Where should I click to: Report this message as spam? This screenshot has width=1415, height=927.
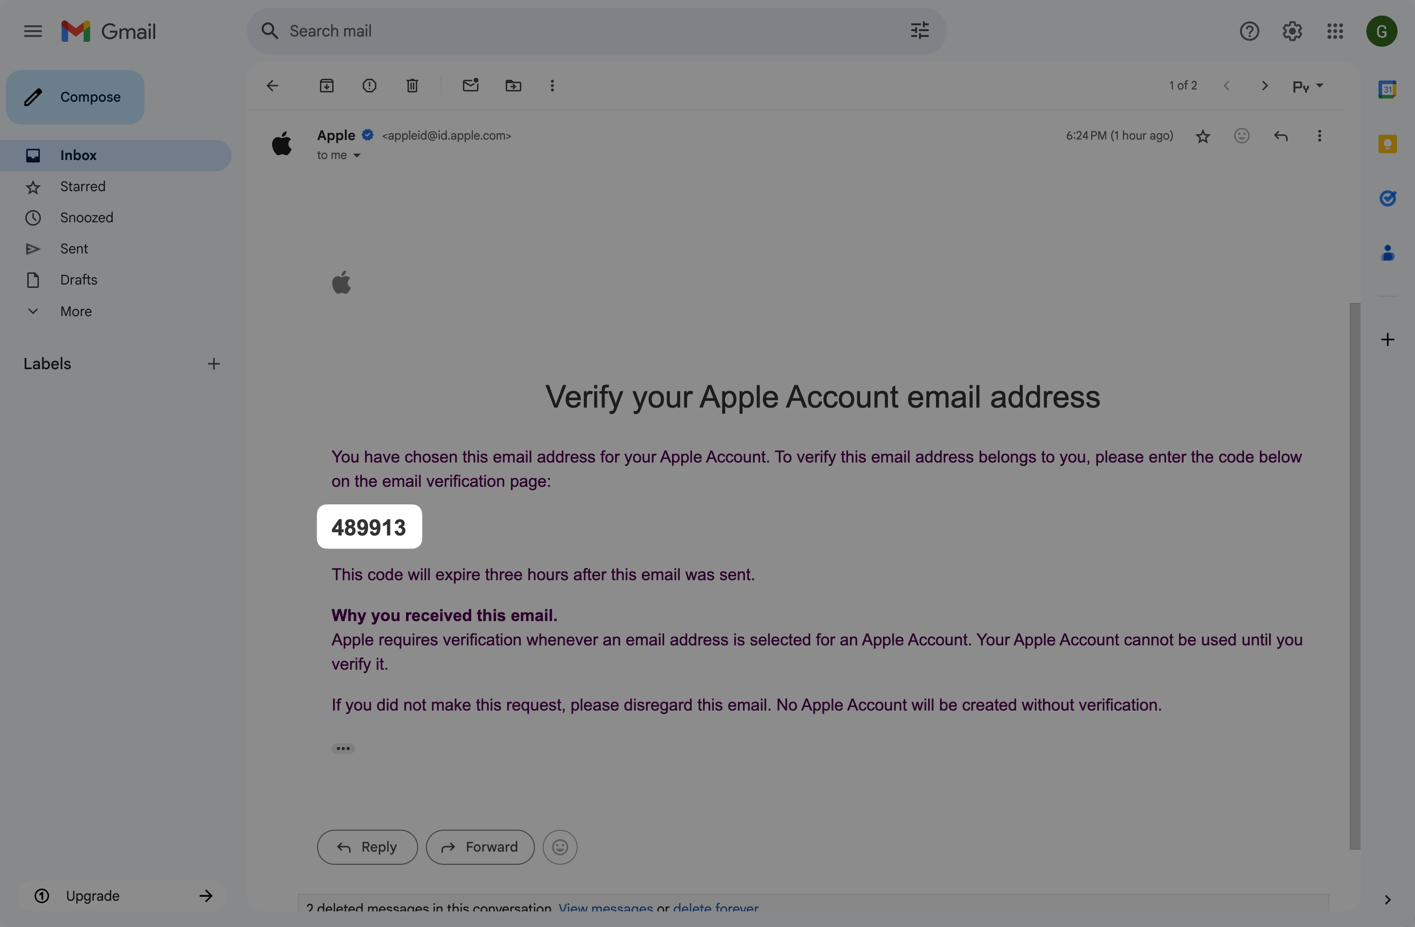click(369, 86)
